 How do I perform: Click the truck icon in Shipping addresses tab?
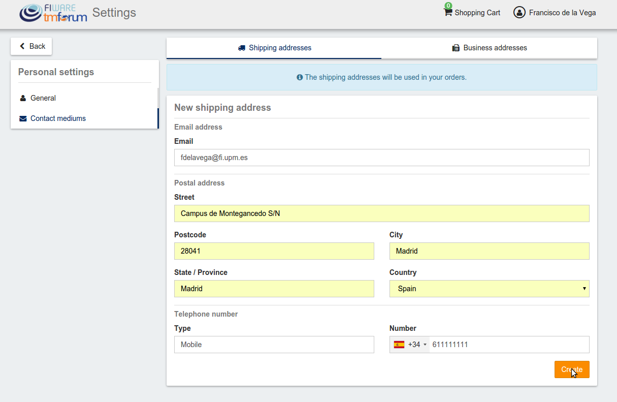[242, 48]
